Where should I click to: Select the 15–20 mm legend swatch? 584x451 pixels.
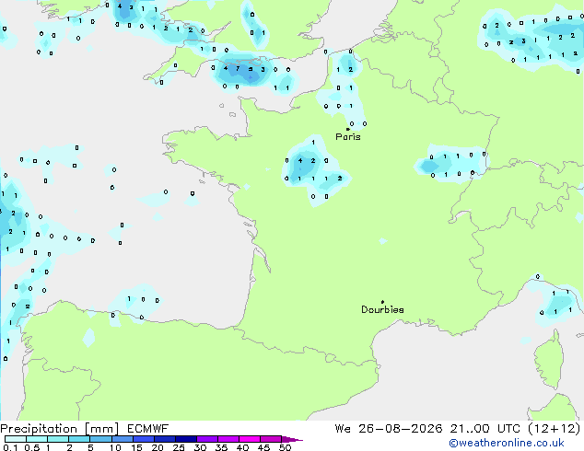[x=143, y=439]
